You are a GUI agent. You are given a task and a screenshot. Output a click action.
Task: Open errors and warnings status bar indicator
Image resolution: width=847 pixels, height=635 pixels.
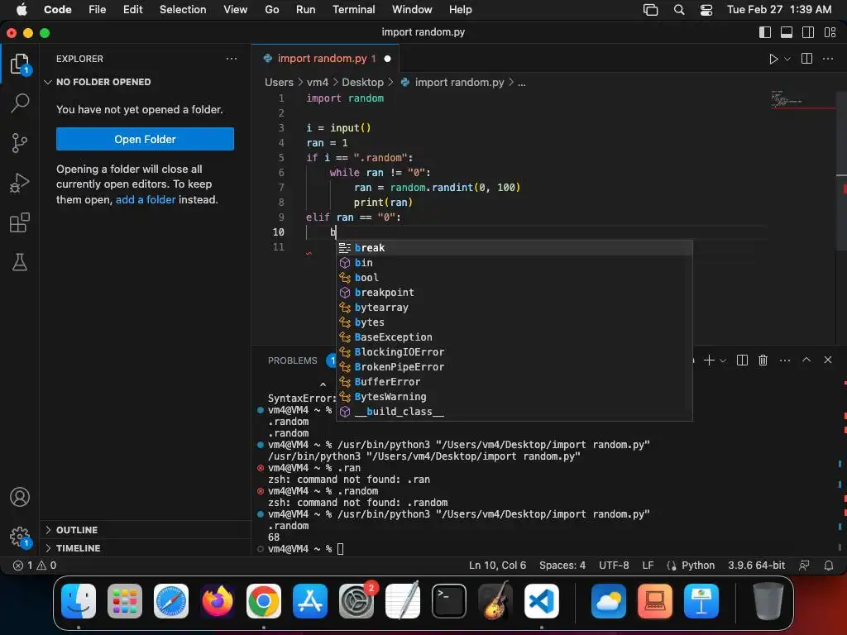pyautogui.click(x=35, y=566)
